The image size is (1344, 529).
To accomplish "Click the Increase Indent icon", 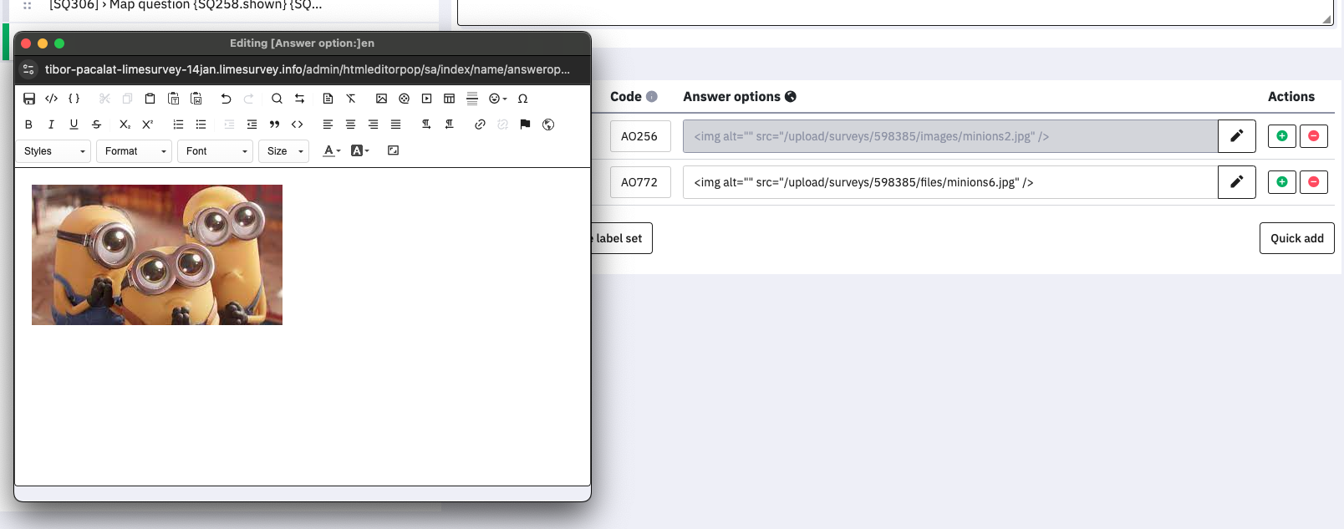I will [x=252, y=125].
